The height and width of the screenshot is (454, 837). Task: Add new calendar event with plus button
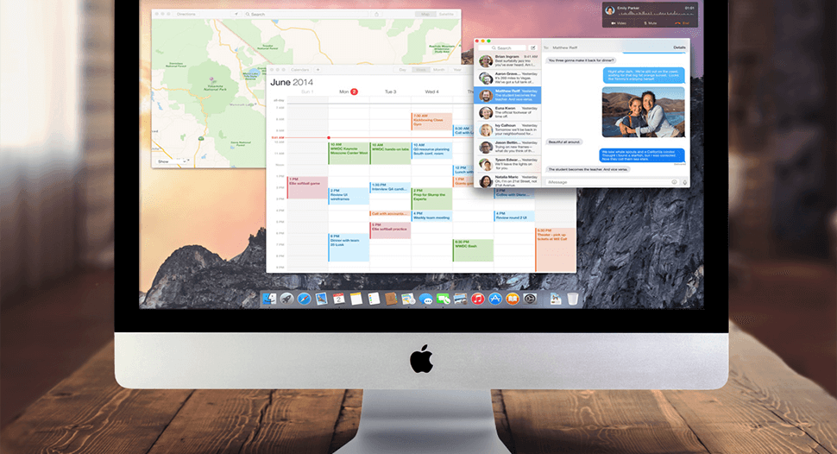click(x=318, y=69)
